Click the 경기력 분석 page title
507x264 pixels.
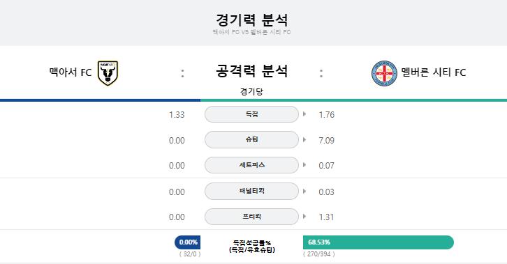[x=251, y=20]
